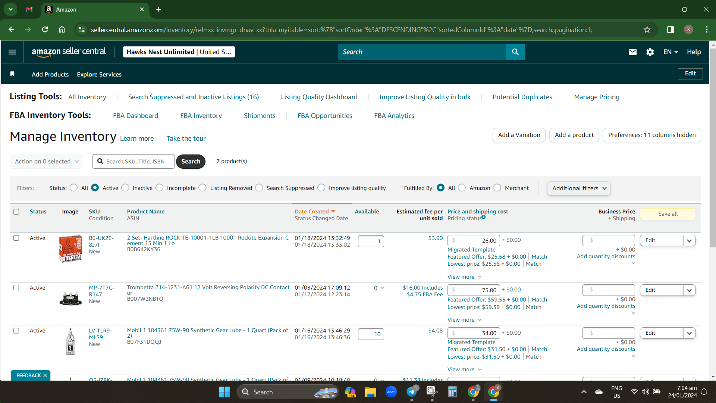Open Manage Pricing tool
The image size is (716, 403).
tap(597, 97)
